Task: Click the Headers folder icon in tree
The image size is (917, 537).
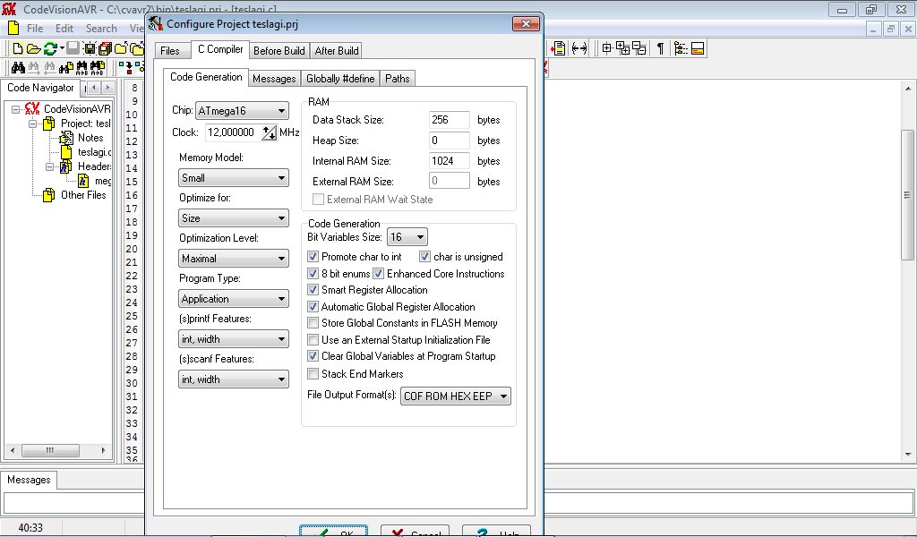Action: click(66, 166)
